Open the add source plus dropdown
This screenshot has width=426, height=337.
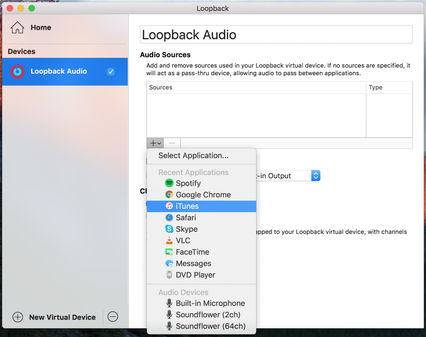point(155,143)
